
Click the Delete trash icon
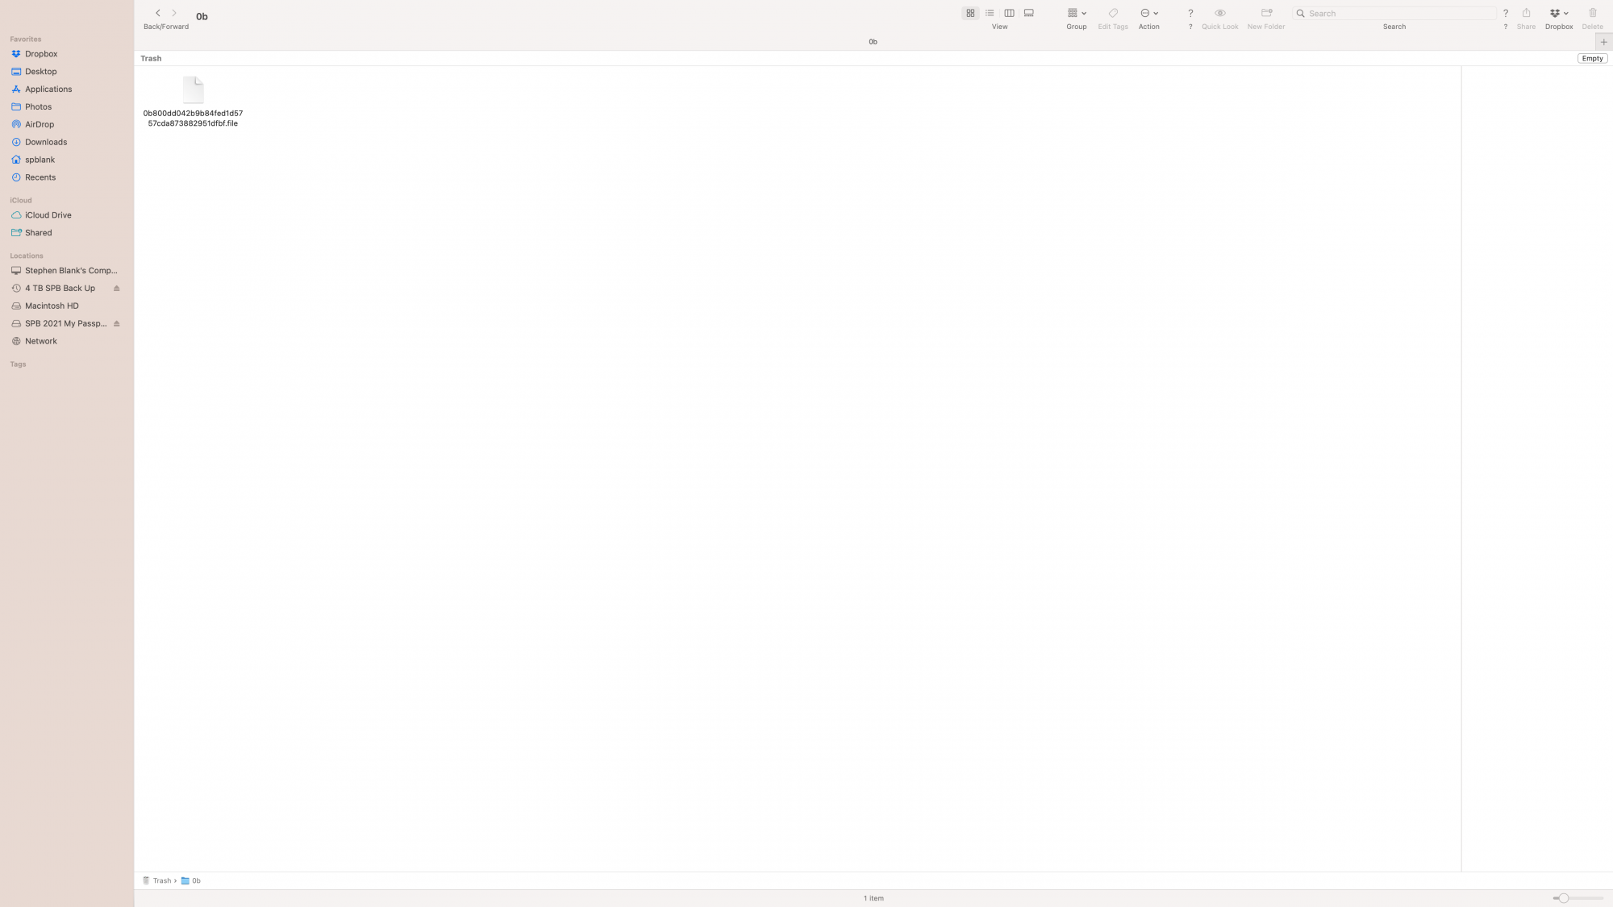point(1592,13)
